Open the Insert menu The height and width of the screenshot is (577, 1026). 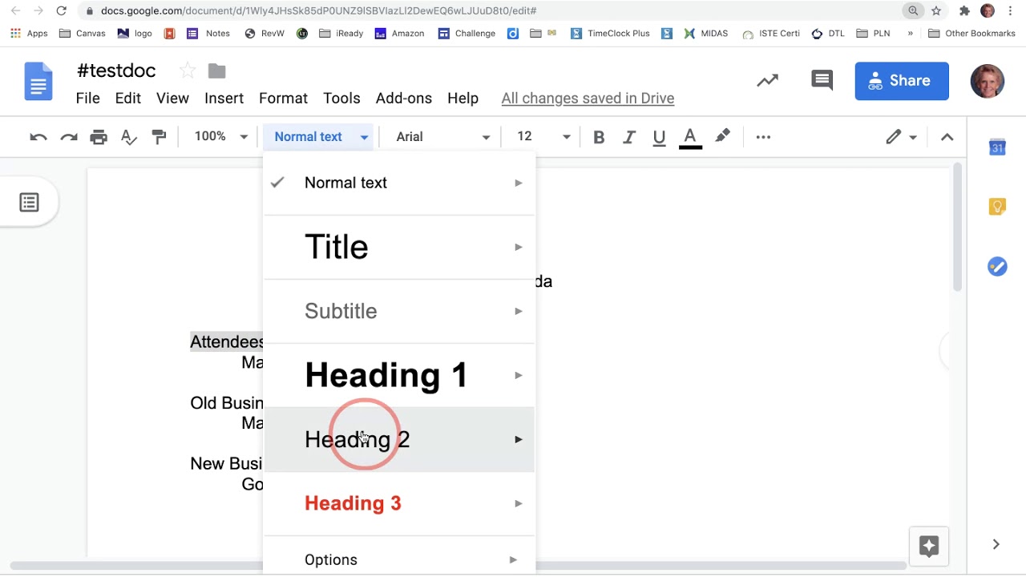coord(224,99)
